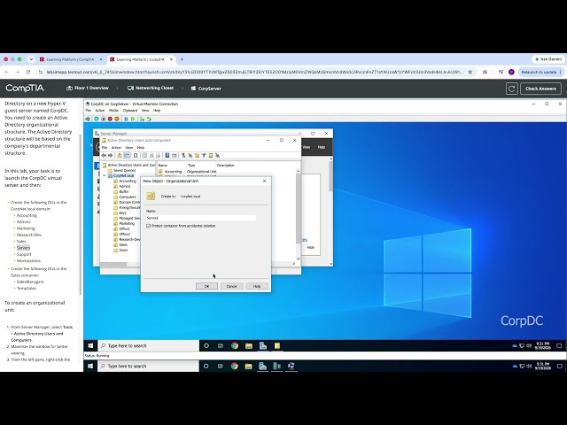This screenshot has width=567, height=425.
Task: Open the Media menu of Virtual Machine Connection
Action: pos(113,111)
